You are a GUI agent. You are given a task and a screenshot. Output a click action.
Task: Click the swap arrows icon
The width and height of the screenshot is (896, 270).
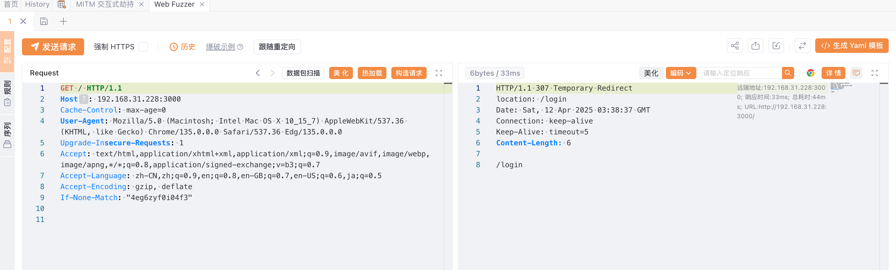pos(802,46)
